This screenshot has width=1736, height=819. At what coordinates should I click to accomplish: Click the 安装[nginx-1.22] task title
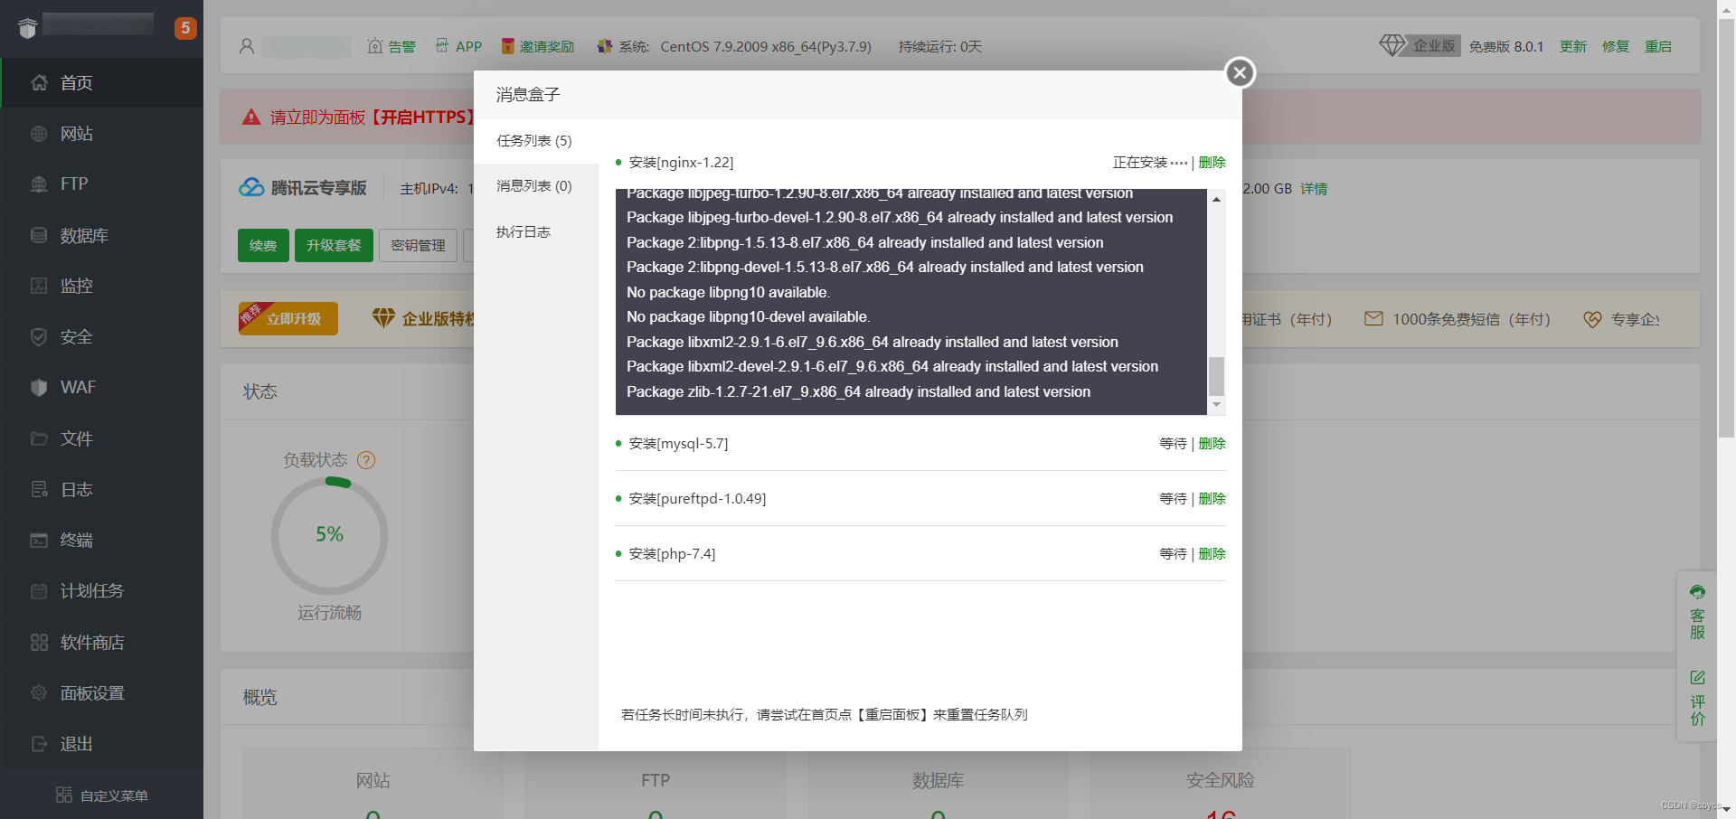tap(681, 163)
